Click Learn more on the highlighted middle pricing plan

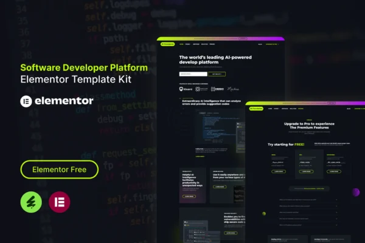307,171
